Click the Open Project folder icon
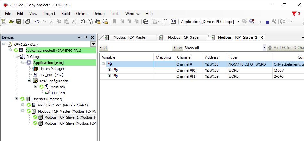 click(x=11, y=21)
